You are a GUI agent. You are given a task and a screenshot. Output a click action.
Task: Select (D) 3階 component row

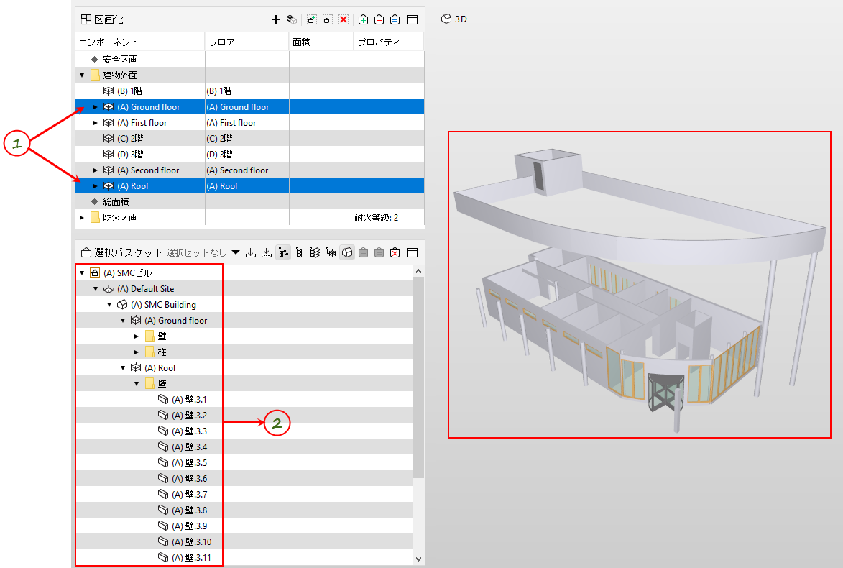(249, 155)
